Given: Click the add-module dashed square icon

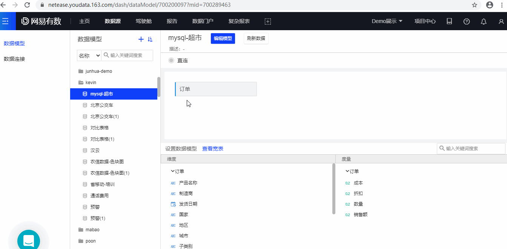Looking at the screenshot, I should coord(268,22).
